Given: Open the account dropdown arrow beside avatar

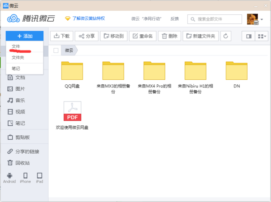Looking at the screenshot, I should [262, 19].
